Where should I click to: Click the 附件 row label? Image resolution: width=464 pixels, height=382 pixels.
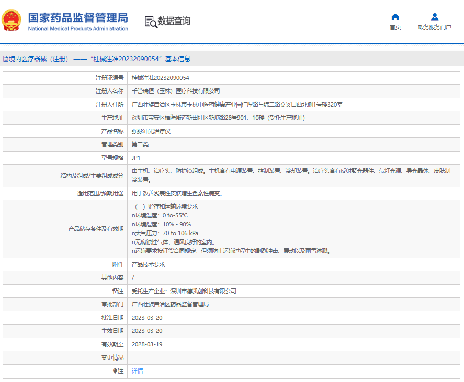tap(118, 264)
